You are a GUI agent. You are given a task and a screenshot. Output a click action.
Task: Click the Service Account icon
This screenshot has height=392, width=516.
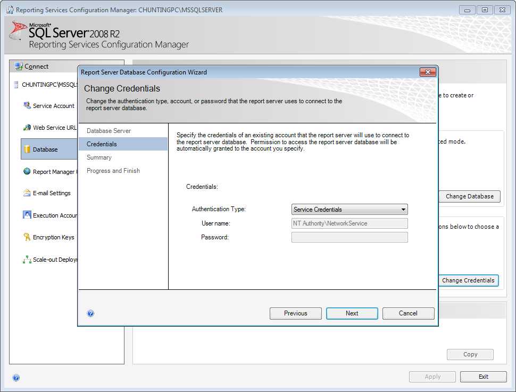[27, 105]
